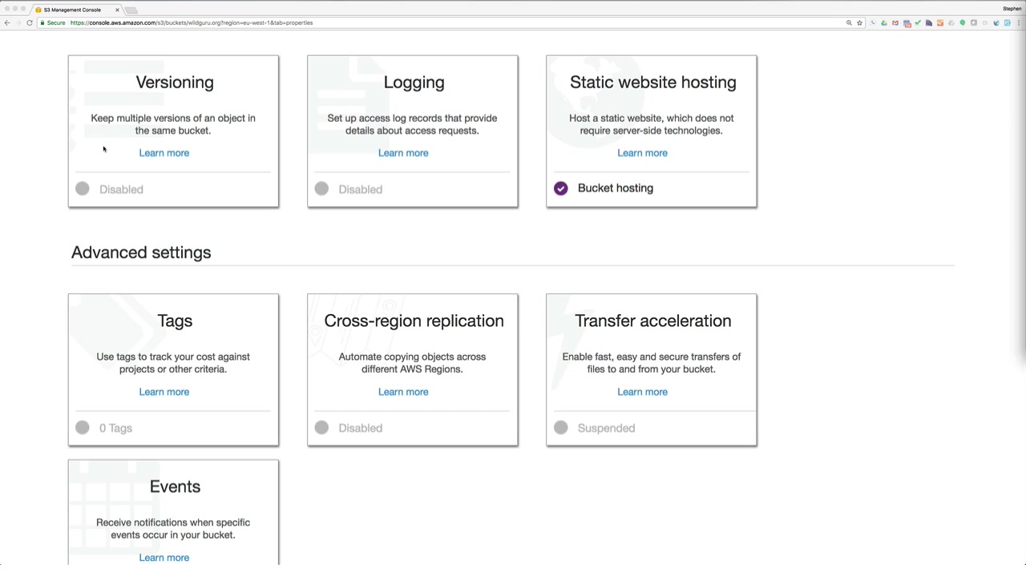Toggle the Logging Disabled status radio
Image resolution: width=1026 pixels, height=577 pixels.
coord(321,189)
